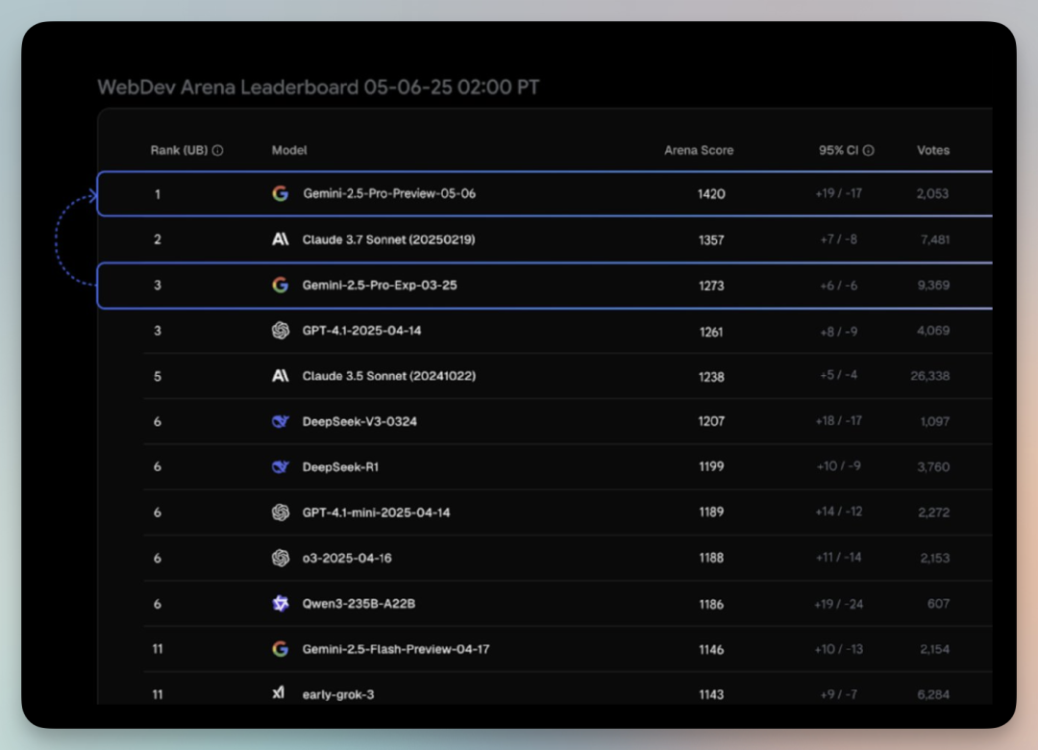Image resolution: width=1038 pixels, height=750 pixels.
Task: Click the arena score 1261
Action: 711,332
